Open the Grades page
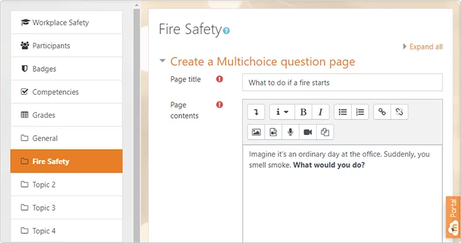This screenshot has height=243, width=461. [x=67, y=115]
